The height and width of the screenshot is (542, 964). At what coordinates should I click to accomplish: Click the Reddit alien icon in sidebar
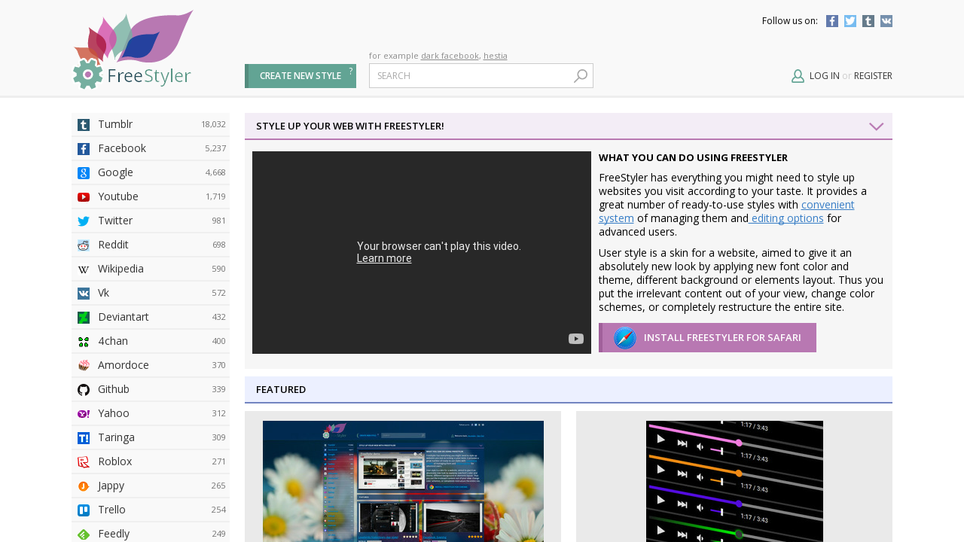[x=84, y=245]
